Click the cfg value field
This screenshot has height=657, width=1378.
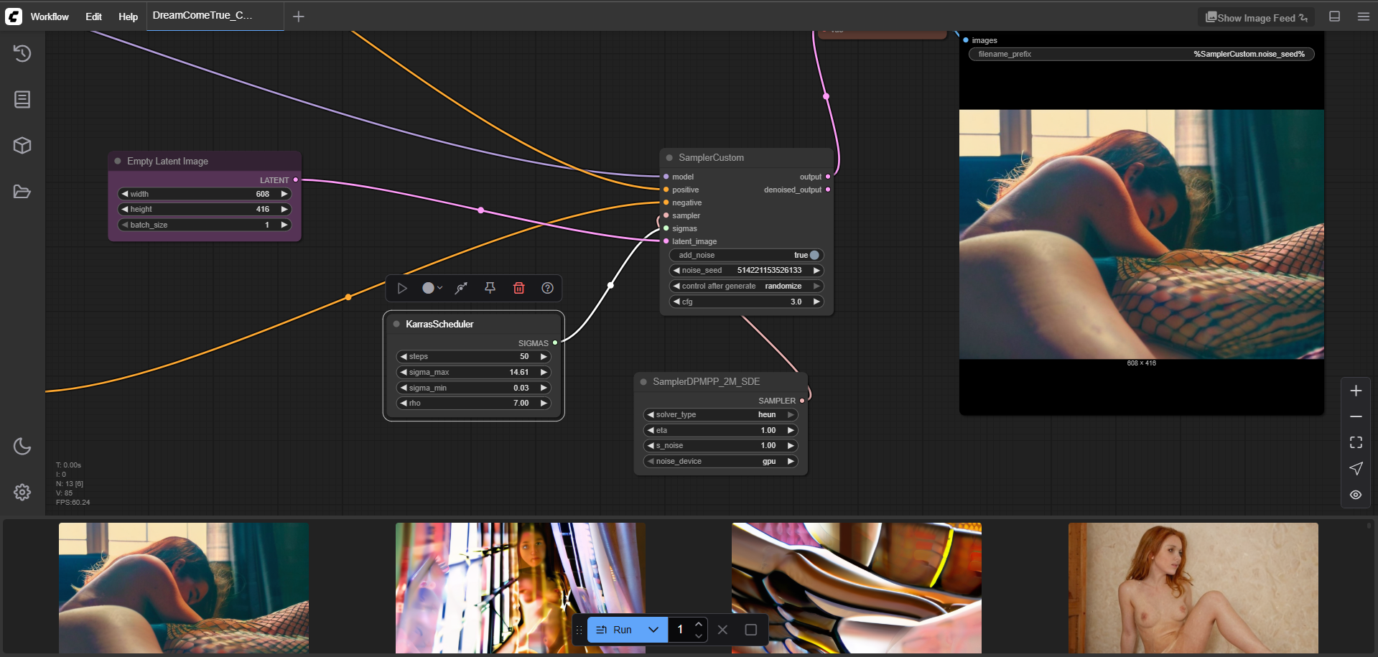(x=747, y=302)
